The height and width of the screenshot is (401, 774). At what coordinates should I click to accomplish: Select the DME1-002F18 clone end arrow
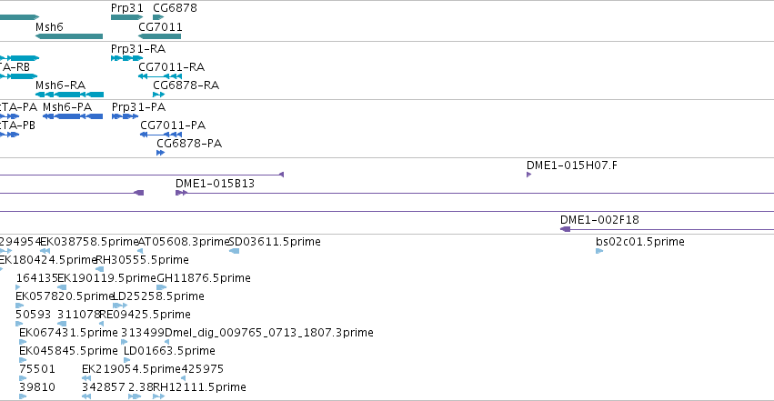[x=565, y=229]
